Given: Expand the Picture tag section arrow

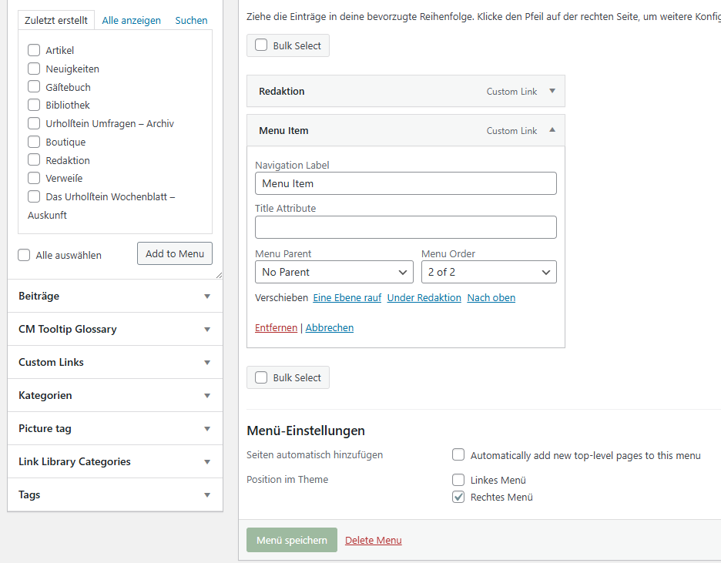Looking at the screenshot, I should click(x=206, y=429).
